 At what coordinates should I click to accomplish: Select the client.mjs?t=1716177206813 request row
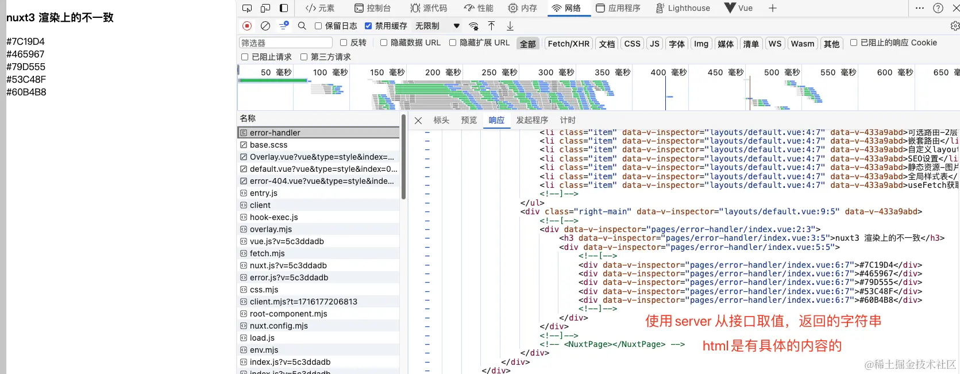point(319,302)
